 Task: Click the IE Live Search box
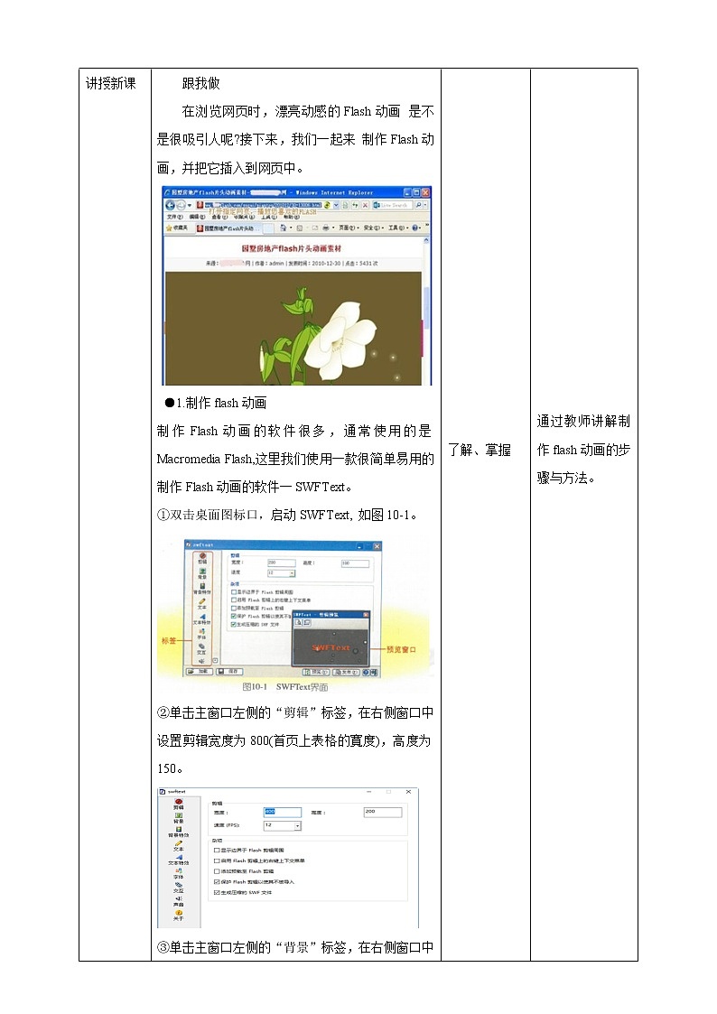pyautogui.click(x=393, y=205)
